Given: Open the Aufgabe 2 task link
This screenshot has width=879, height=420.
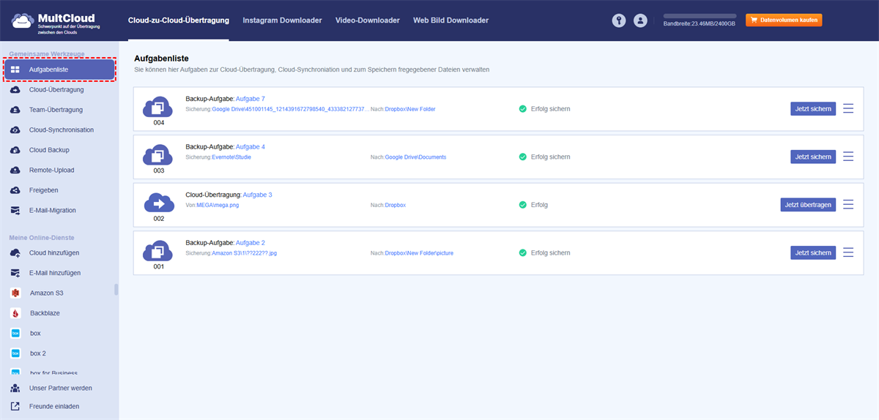Looking at the screenshot, I should [251, 242].
